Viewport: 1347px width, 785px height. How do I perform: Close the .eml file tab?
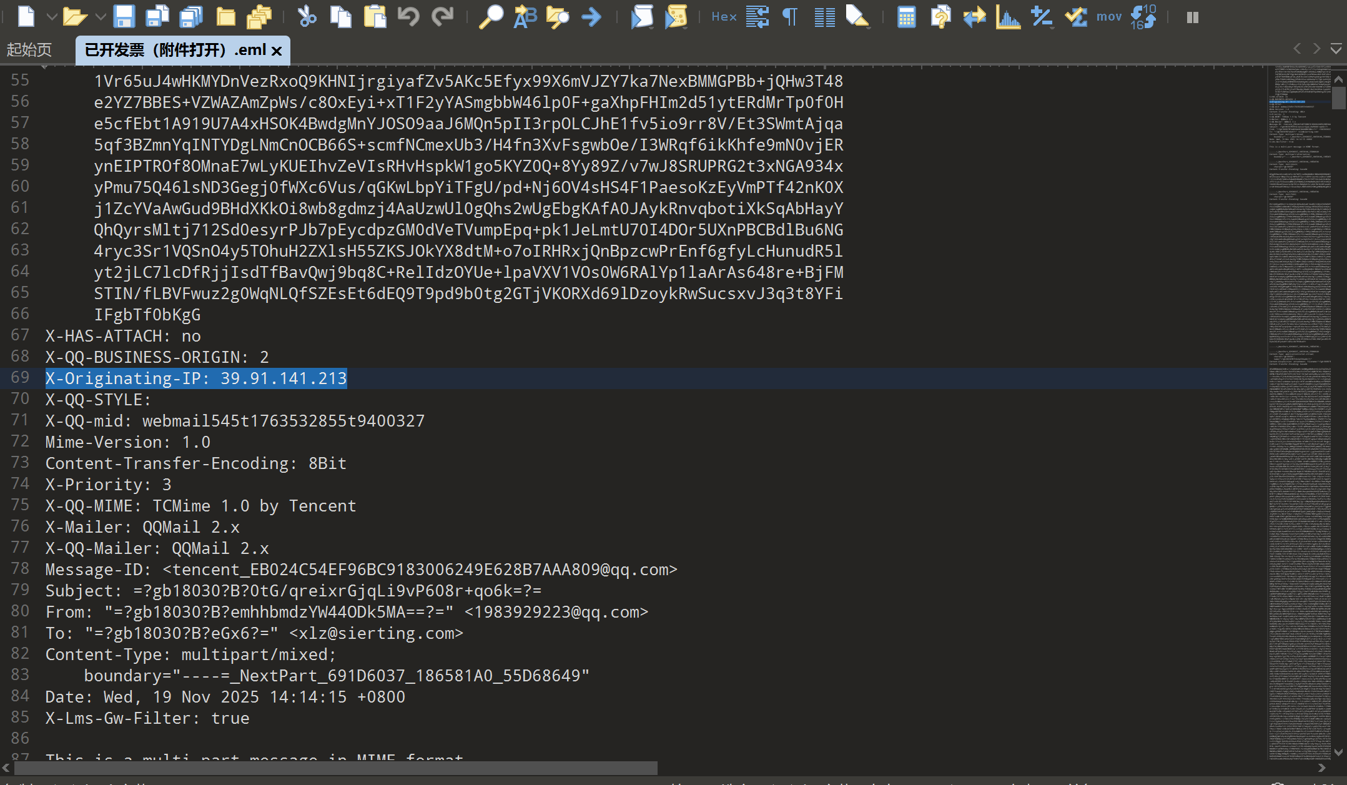277,51
